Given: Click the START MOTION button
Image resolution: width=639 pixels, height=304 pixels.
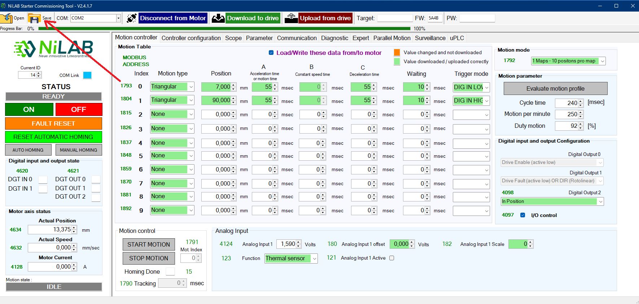Looking at the screenshot, I should [x=149, y=244].
